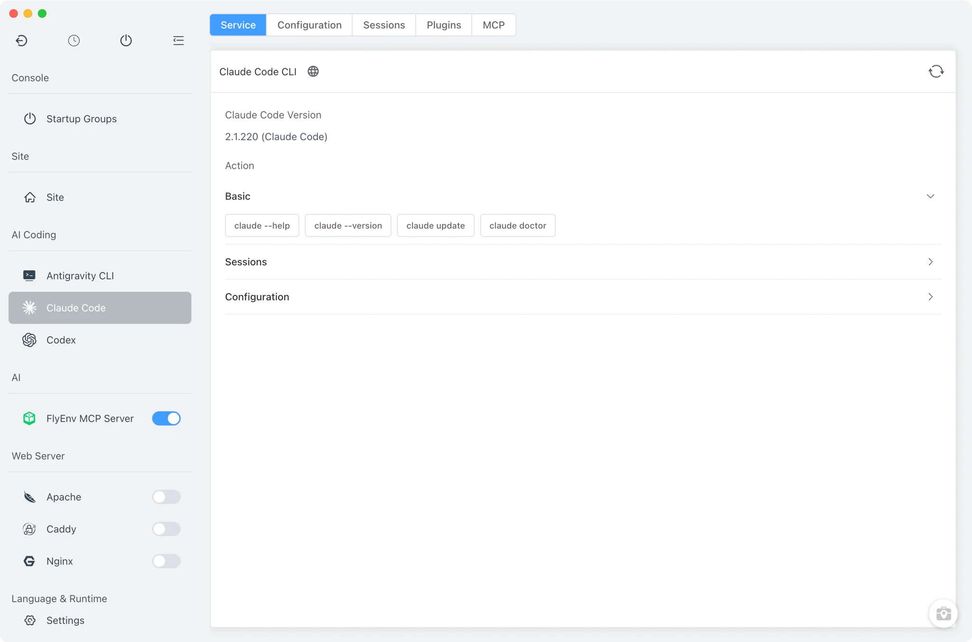The image size is (972, 642).
Task: Click the Caddy label in sidebar
Action: point(61,529)
